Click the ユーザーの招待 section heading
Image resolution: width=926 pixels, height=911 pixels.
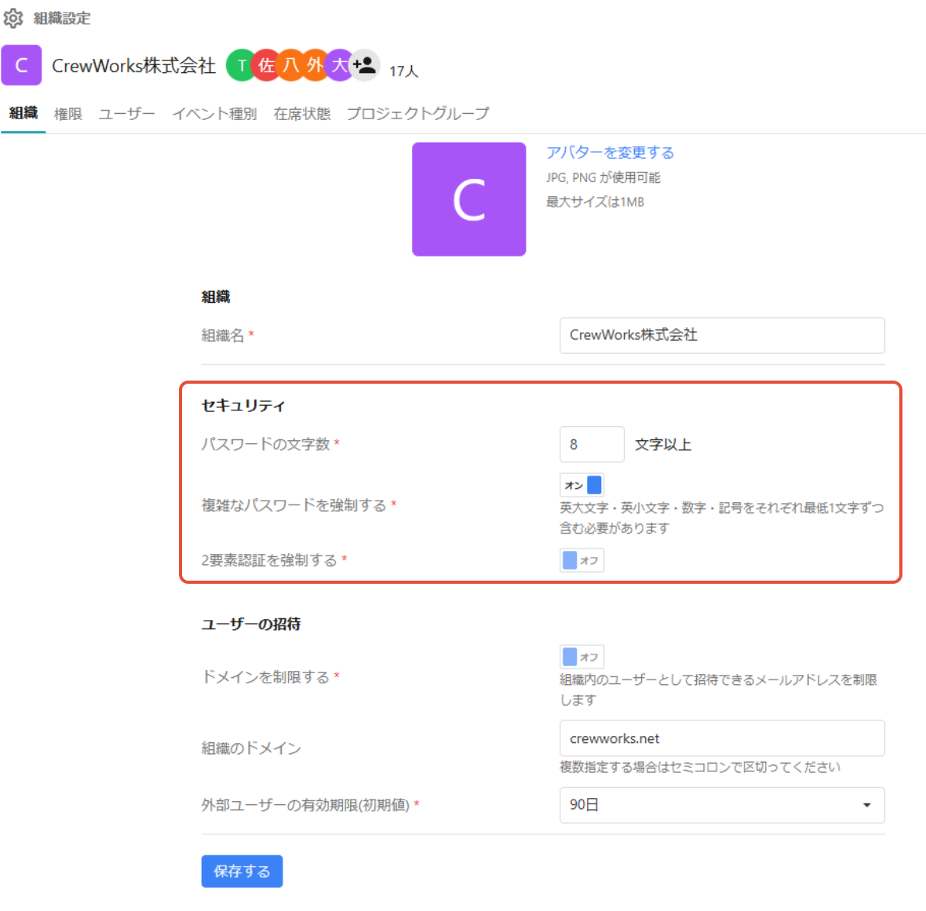click(x=251, y=624)
